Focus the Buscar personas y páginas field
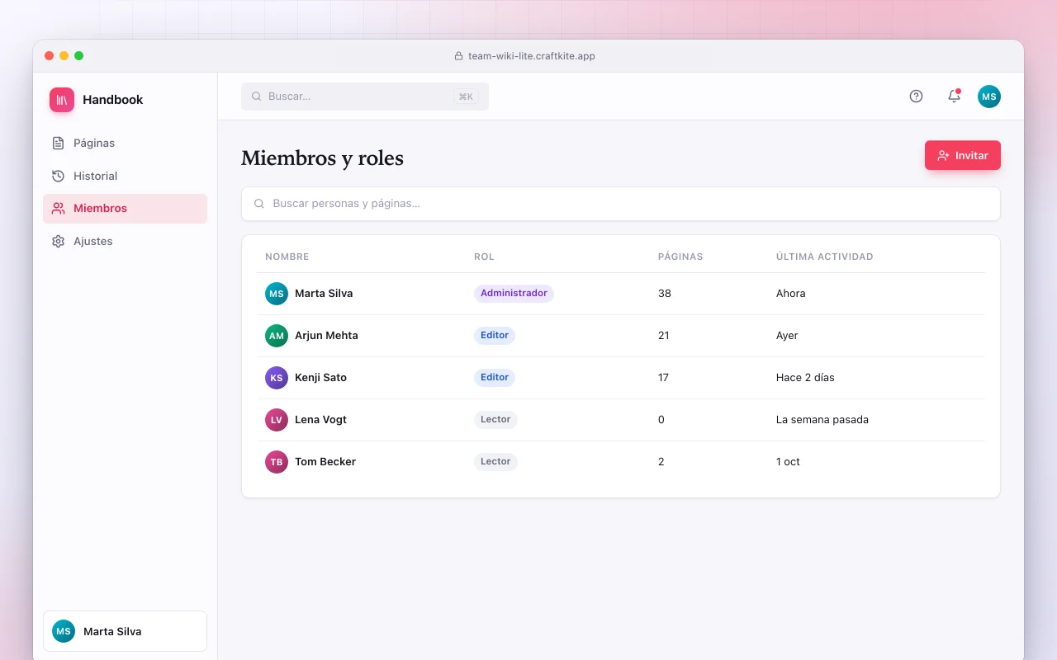The height and width of the screenshot is (660, 1057). click(621, 204)
